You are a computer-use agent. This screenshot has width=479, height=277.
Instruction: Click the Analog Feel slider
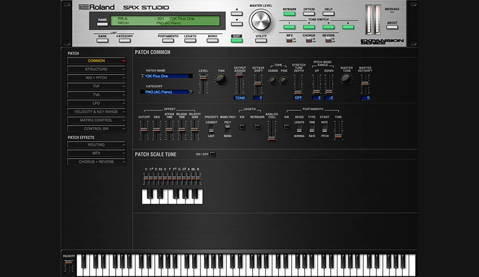(272, 130)
